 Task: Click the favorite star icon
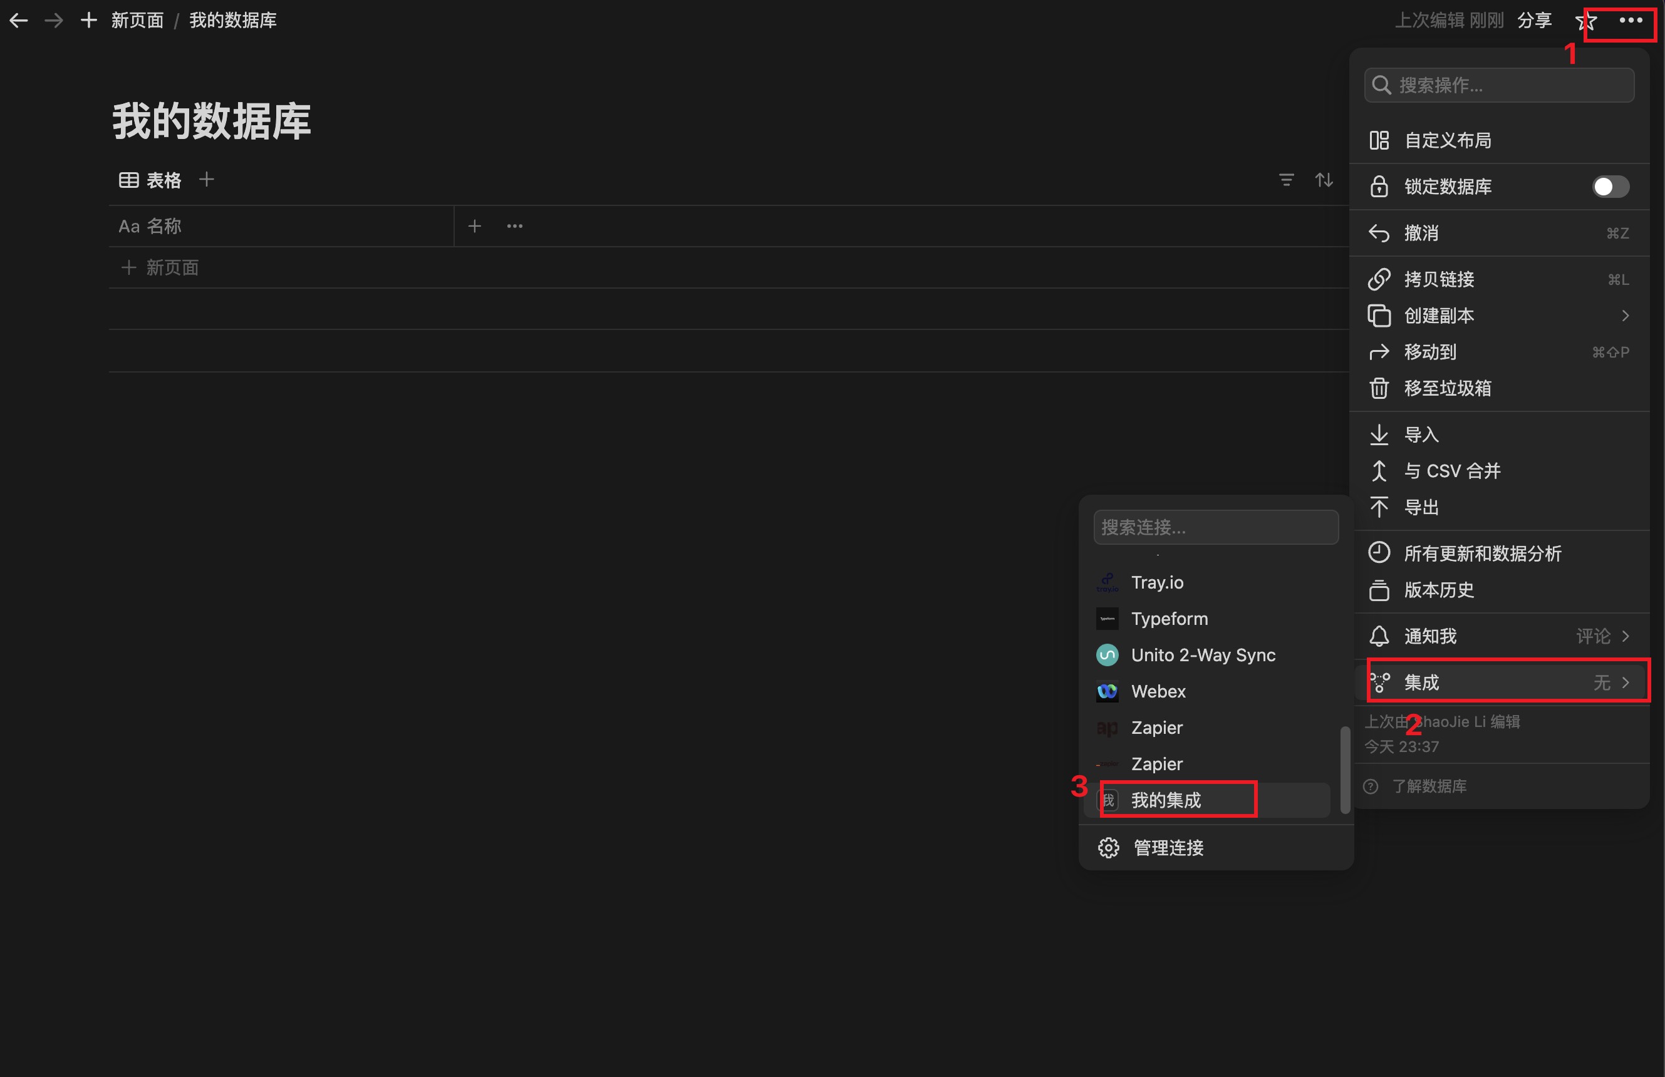click(1586, 21)
